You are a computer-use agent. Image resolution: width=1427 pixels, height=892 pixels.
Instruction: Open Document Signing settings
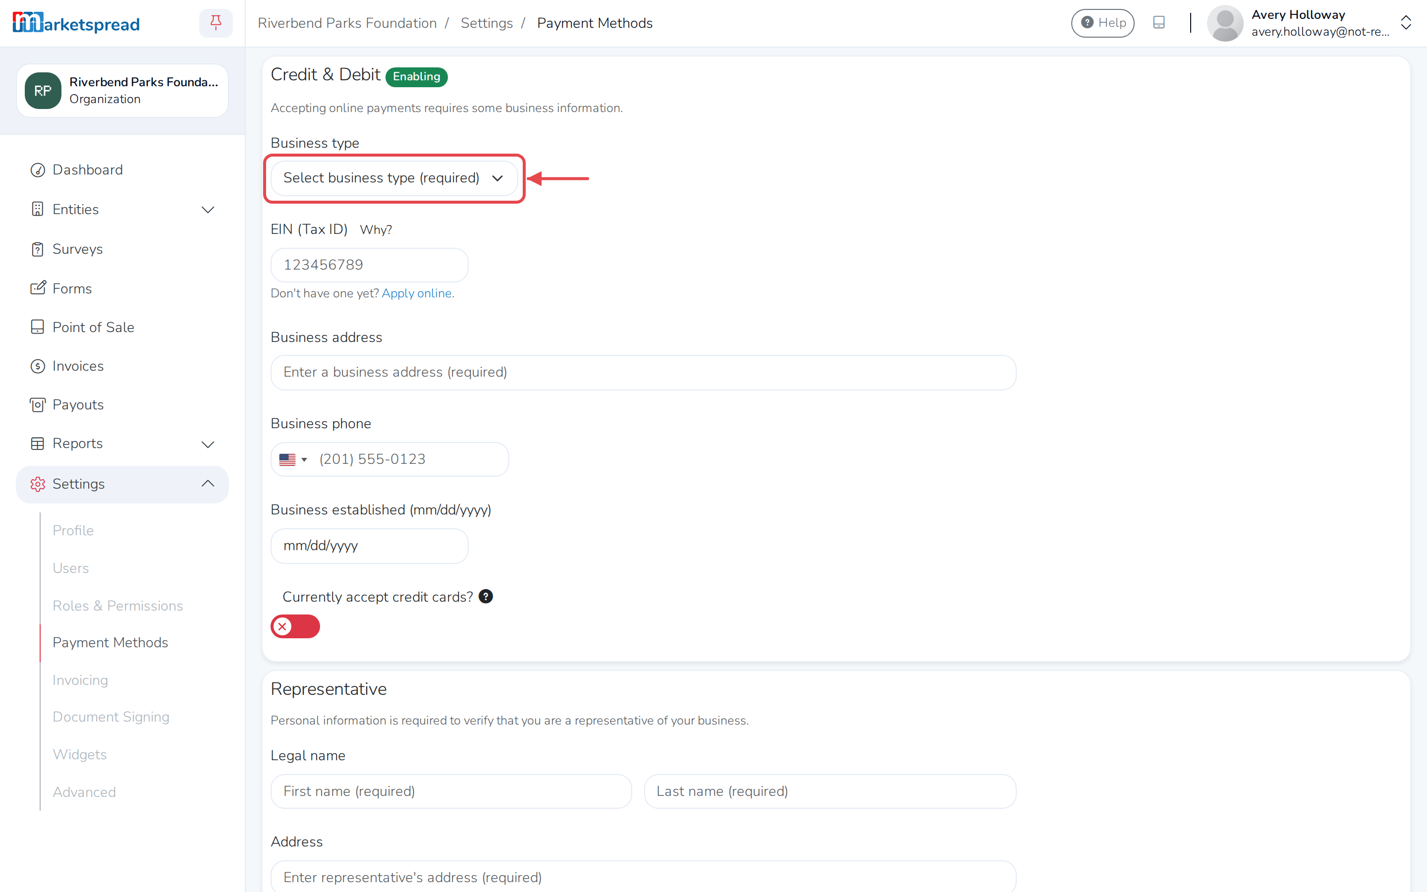111,717
